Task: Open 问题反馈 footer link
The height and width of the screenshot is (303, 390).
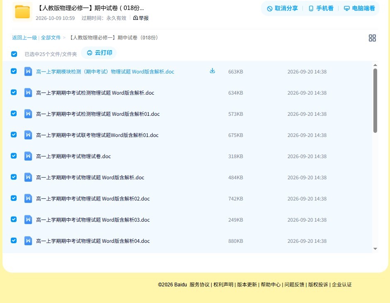Action: coord(294,284)
